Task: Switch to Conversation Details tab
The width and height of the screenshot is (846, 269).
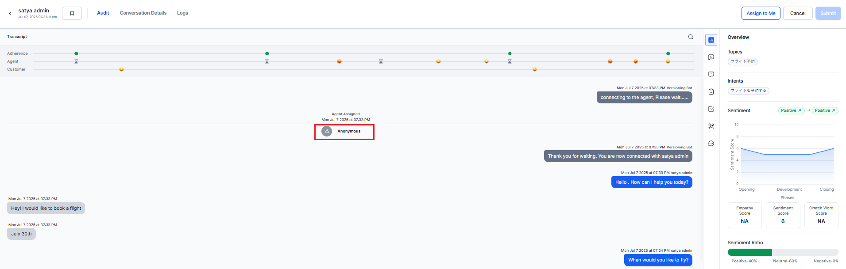Action: [143, 13]
